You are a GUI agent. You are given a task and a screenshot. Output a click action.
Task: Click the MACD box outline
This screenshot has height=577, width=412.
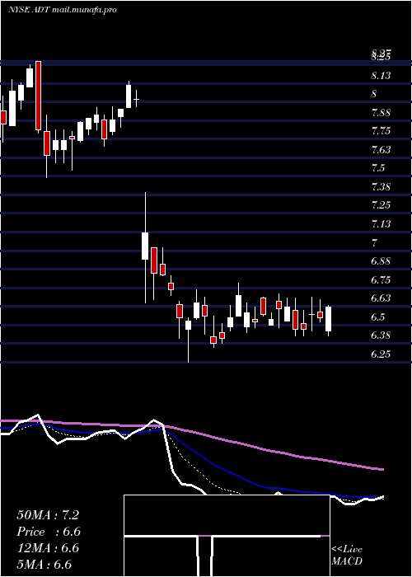tap(227, 536)
